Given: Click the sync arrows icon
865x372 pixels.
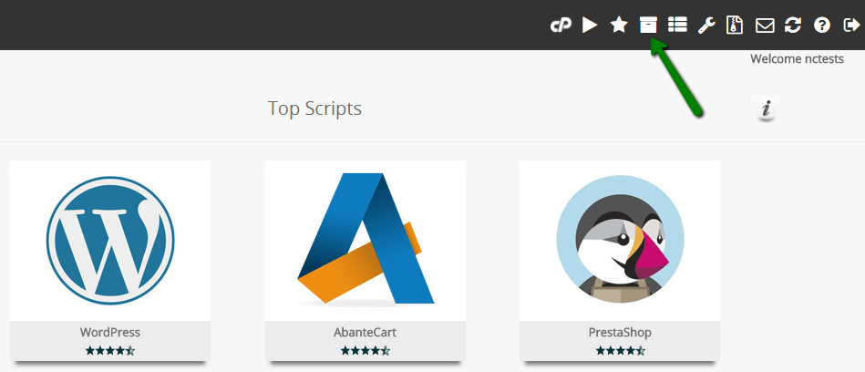Looking at the screenshot, I should point(793,26).
